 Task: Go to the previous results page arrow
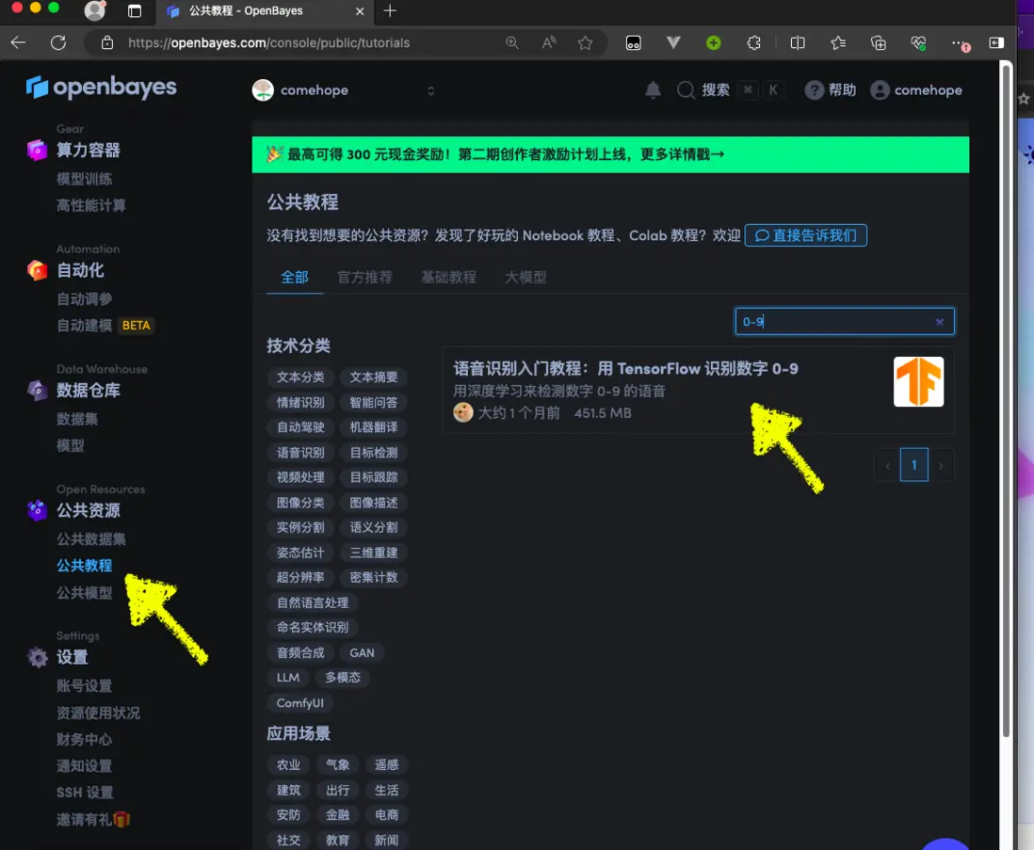click(x=888, y=465)
